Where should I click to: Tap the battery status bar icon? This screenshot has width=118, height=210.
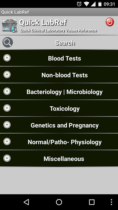tap(100, 4)
